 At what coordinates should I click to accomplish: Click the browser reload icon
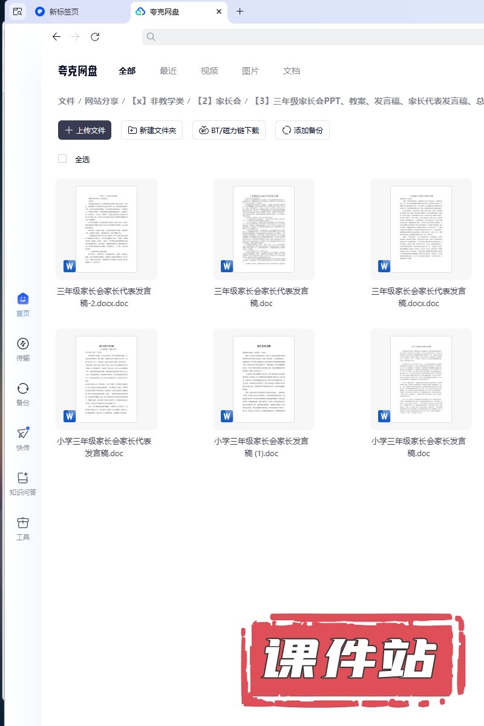(95, 37)
